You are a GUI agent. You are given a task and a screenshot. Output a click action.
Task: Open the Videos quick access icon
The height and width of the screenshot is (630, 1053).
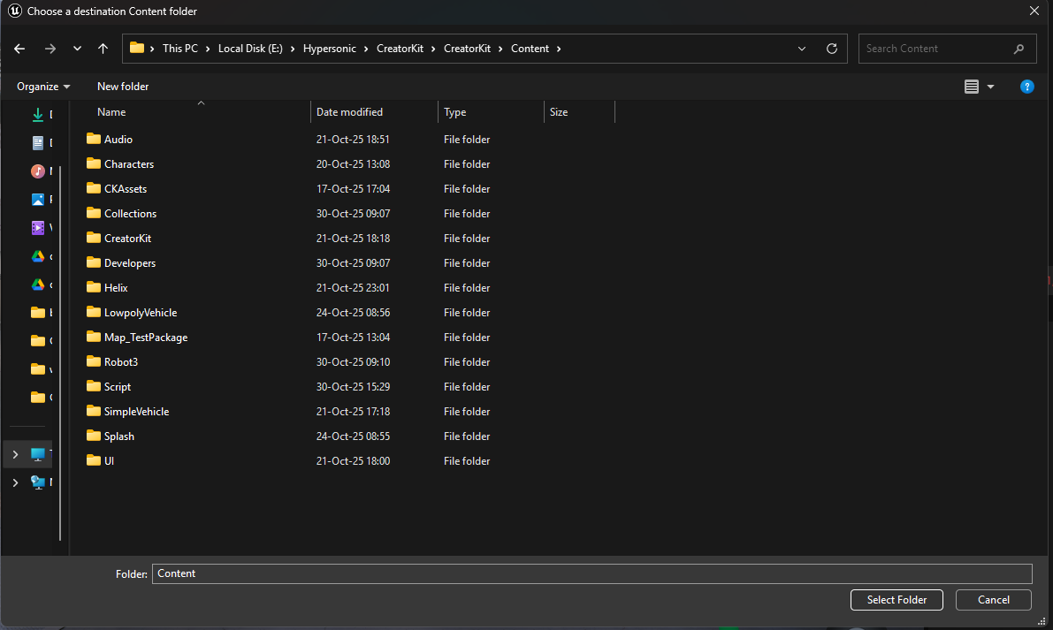(38, 228)
